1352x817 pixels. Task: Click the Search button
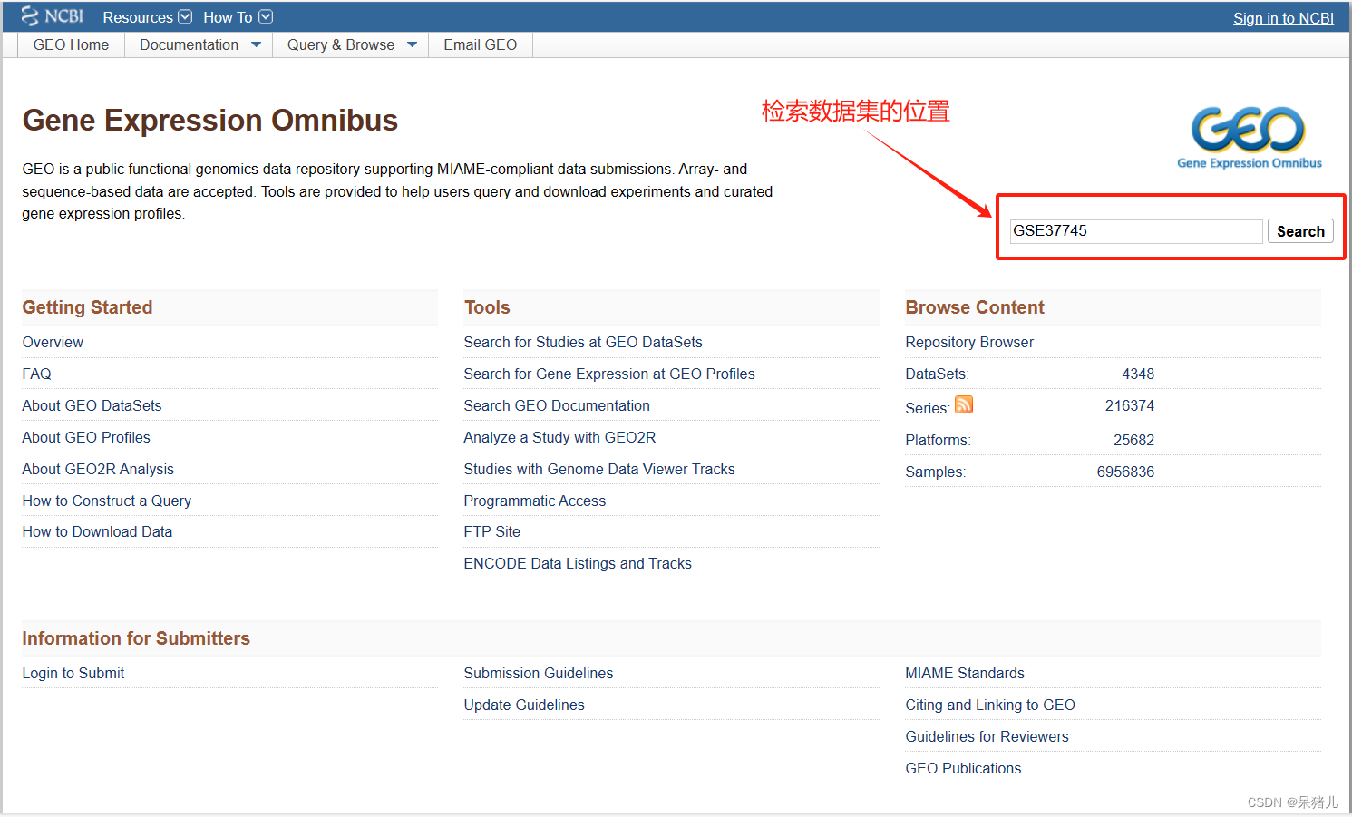(1300, 231)
